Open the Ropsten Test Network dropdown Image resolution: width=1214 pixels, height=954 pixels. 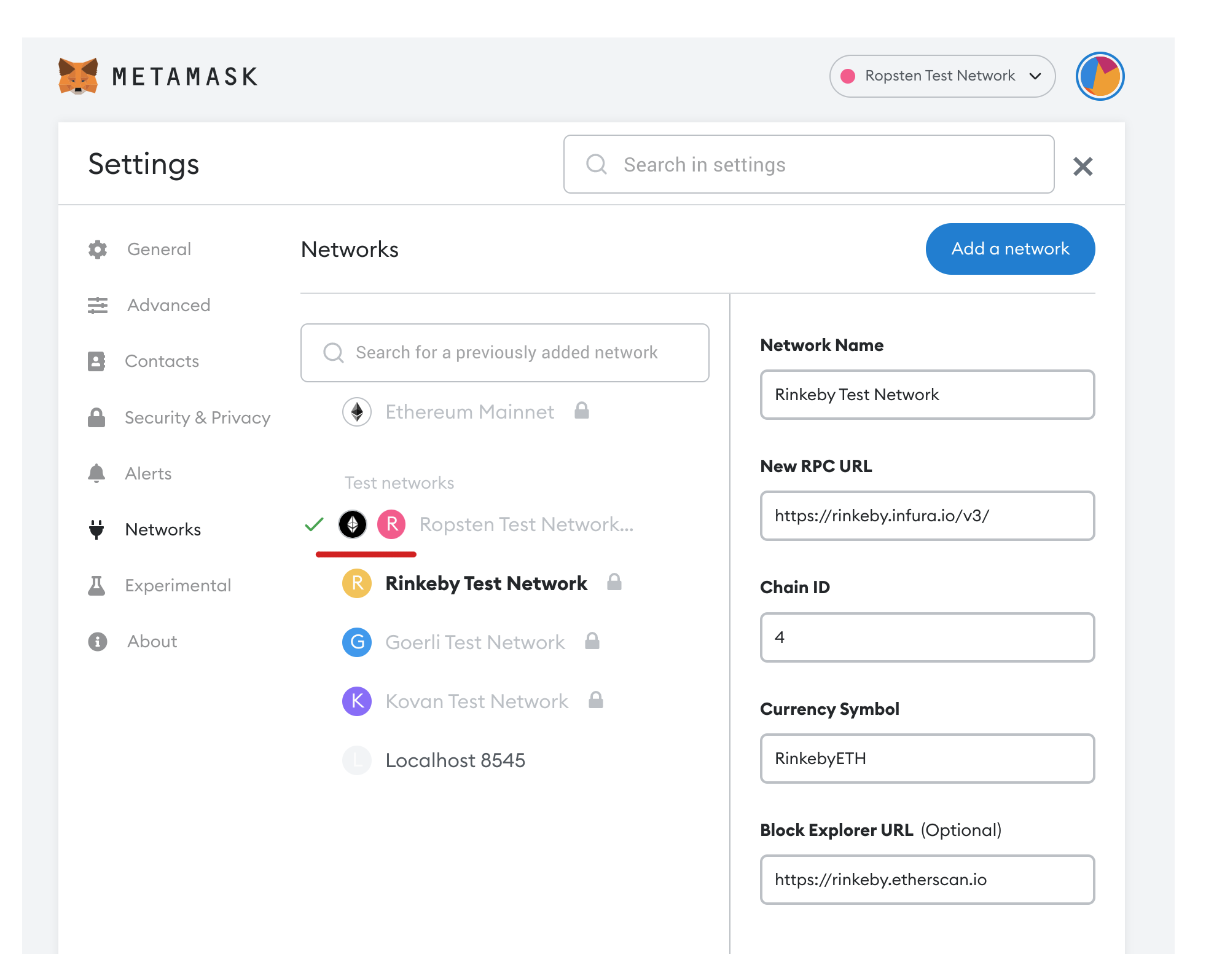pos(942,76)
